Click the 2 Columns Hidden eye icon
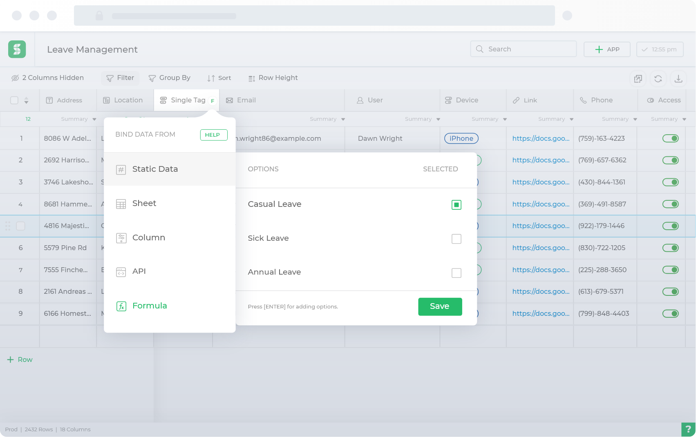Viewport: 696px width, 437px height. pos(15,78)
